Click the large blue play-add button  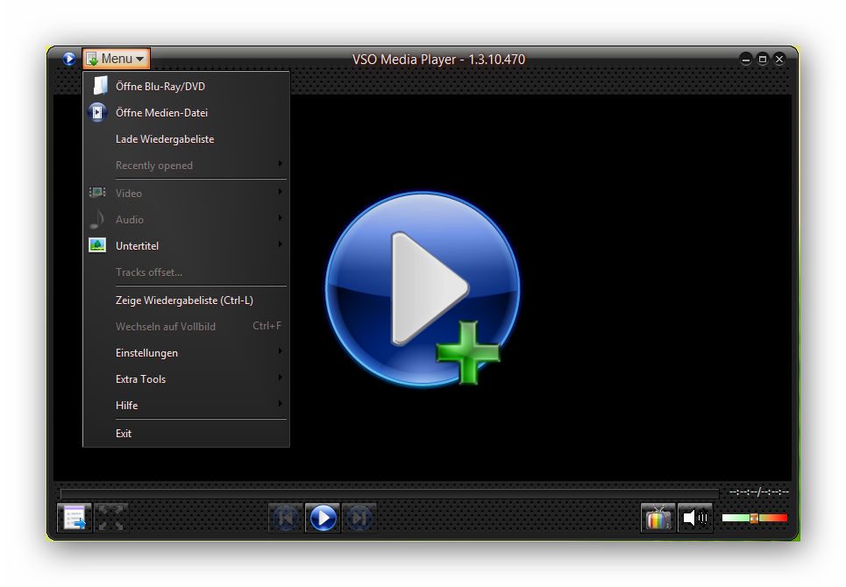[423, 288]
